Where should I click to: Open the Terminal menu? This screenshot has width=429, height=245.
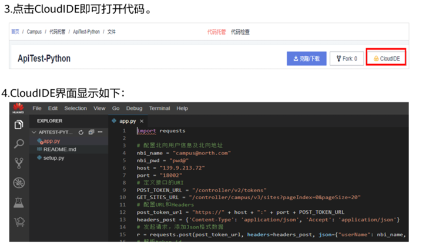[159, 108]
